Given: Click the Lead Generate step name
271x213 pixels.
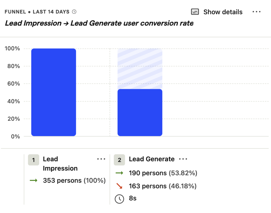Looking at the screenshot, I should pos(152,159).
